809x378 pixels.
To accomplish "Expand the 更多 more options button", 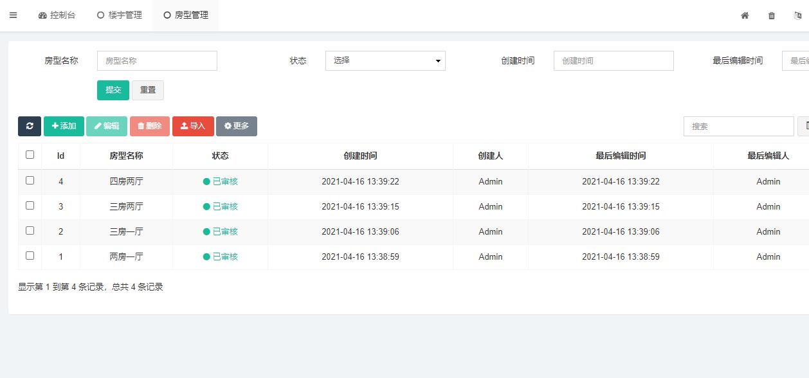I will tap(237, 126).
